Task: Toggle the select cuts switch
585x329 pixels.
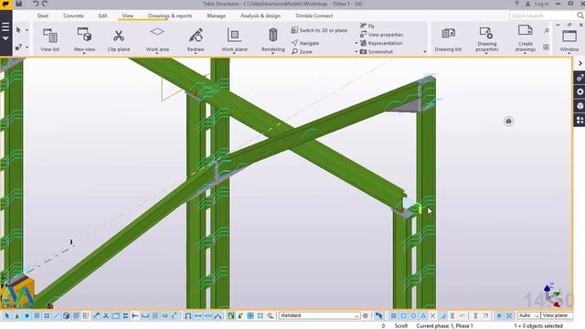Action: [106, 315]
